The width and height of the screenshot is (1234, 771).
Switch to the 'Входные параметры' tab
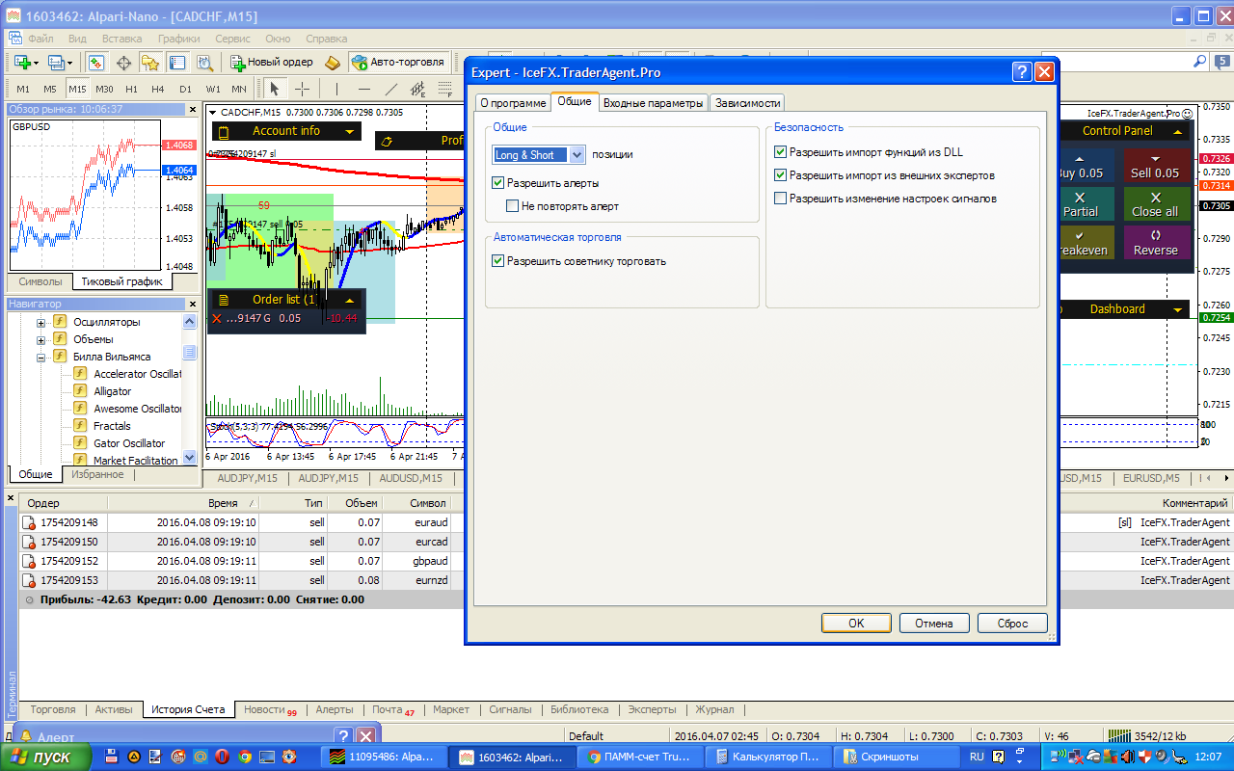(654, 103)
